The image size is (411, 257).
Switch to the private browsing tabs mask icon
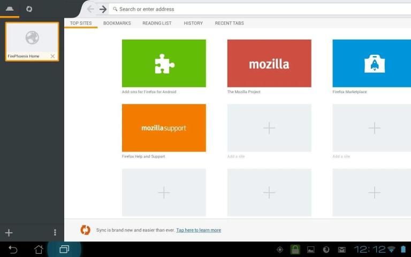(x=10, y=9)
